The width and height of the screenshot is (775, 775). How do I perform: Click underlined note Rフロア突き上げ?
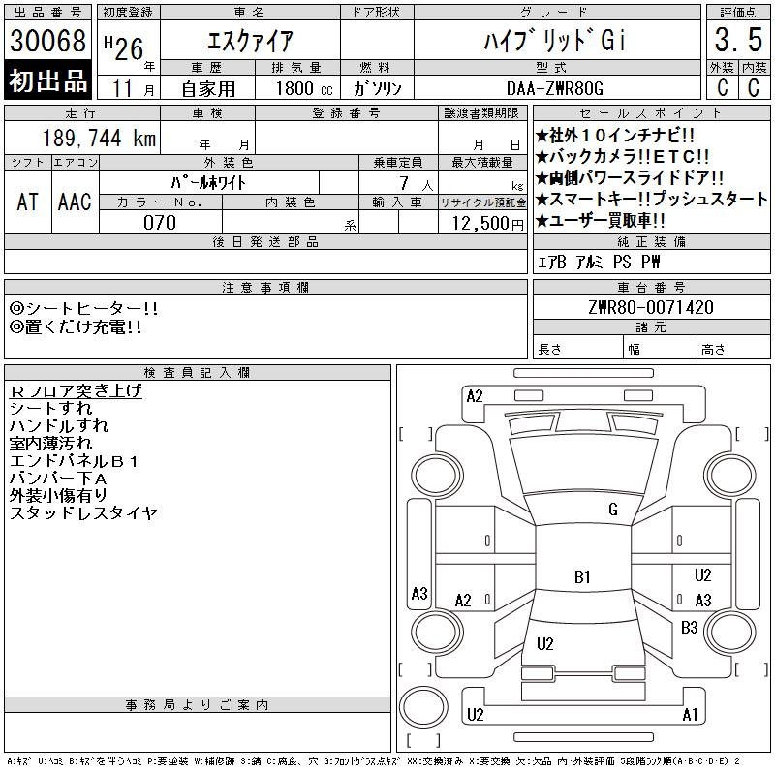click(x=76, y=391)
